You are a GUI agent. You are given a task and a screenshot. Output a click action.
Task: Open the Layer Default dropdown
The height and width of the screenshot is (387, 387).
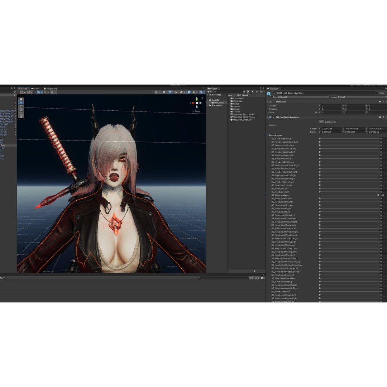(362, 97)
